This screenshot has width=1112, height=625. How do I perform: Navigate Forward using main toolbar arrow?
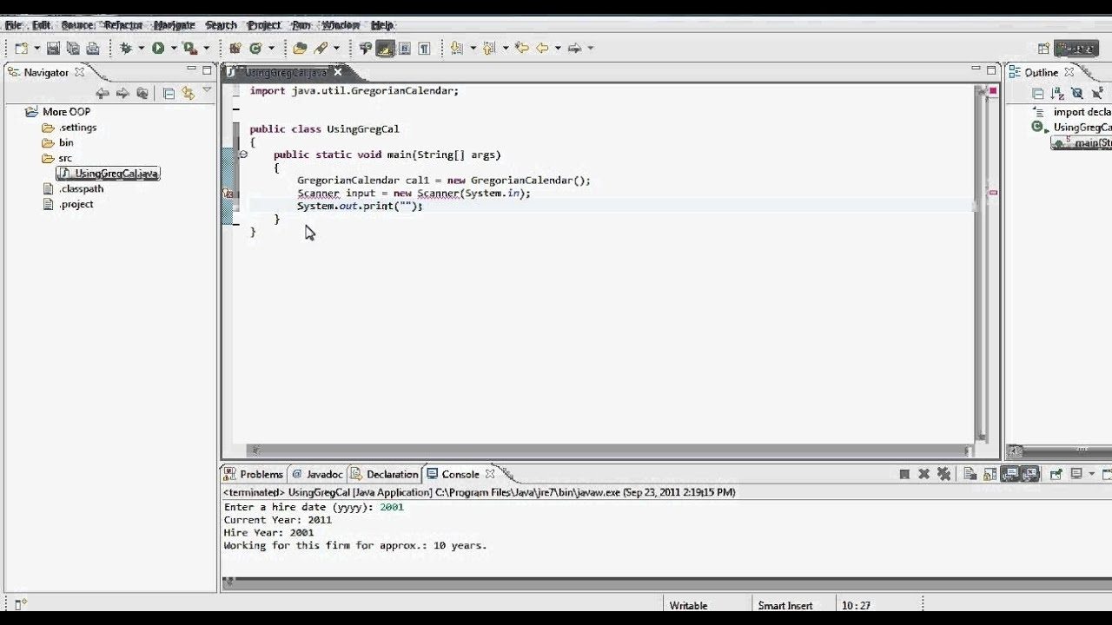pyautogui.click(x=574, y=49)
